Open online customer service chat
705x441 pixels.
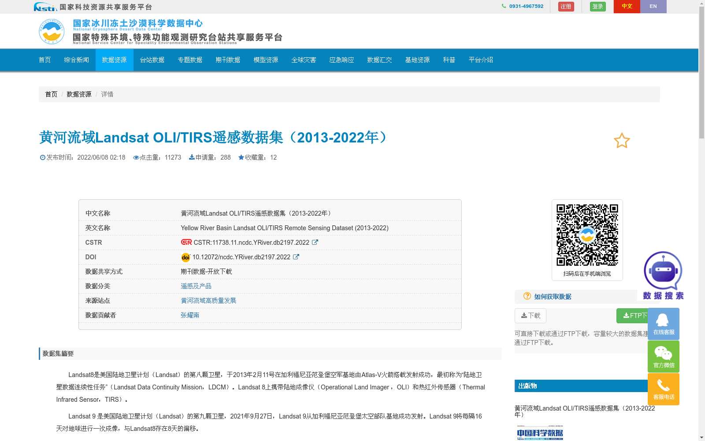(664, 324)
